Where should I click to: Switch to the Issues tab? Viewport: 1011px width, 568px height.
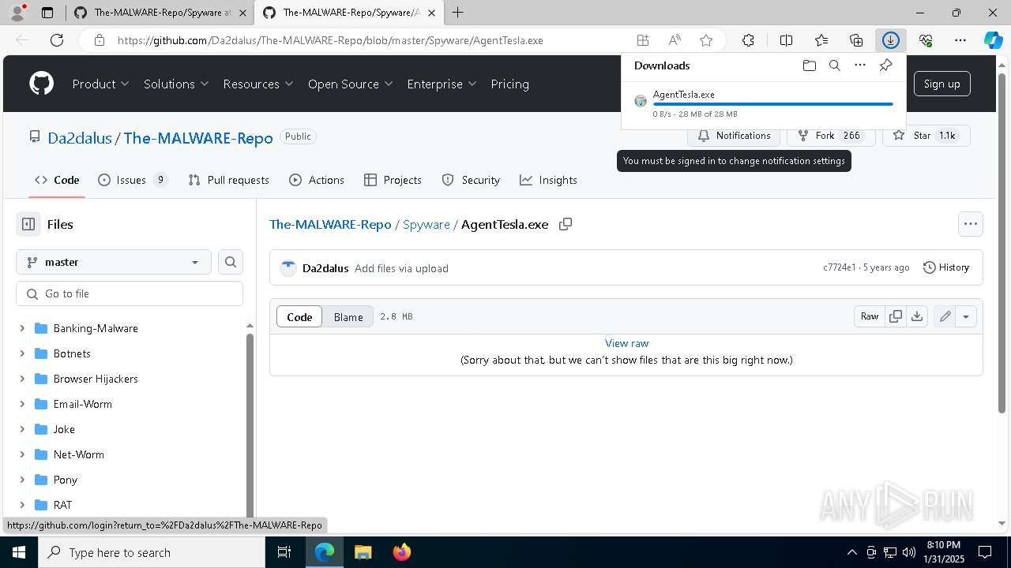(x=133, y=180)
